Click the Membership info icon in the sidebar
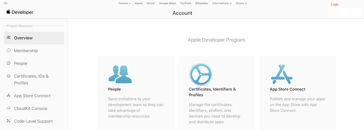Image resolution: width=364 pixels, height=130 pixels. click(x=8, y=50)
